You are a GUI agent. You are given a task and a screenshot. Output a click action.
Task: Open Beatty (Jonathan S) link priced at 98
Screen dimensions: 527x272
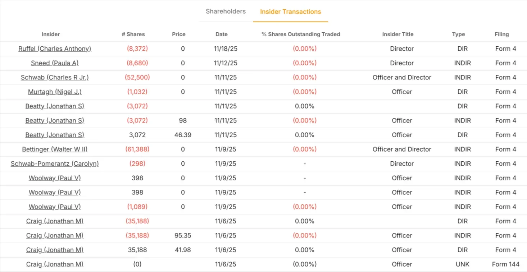(55, 120)
